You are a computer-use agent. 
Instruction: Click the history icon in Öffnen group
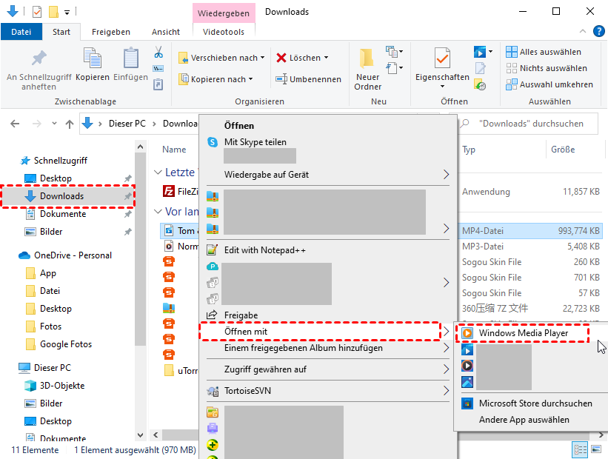(x=480, y=85)
